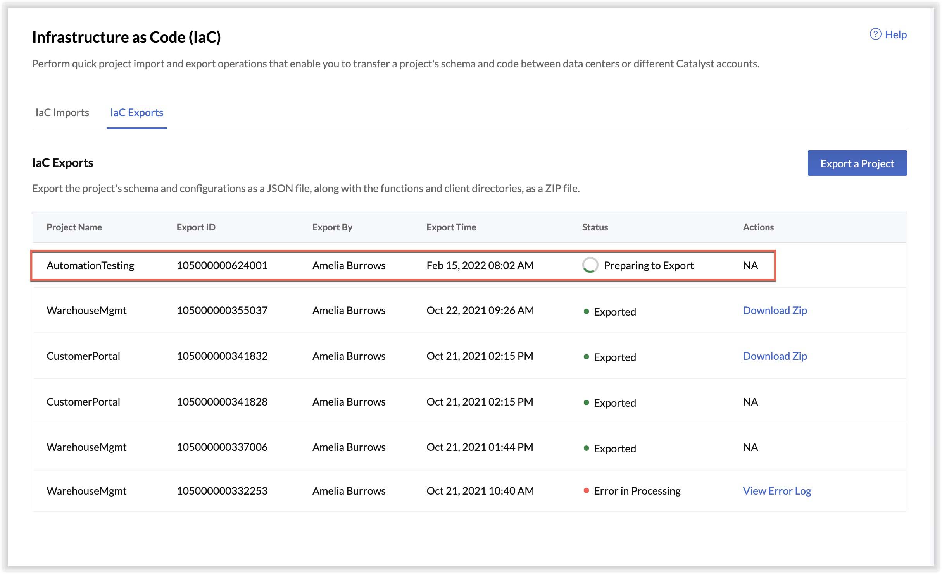Click the highlighted loading circle in the AutomationTesting row
Screen dimensions: 942x574
tap(590, 266)
